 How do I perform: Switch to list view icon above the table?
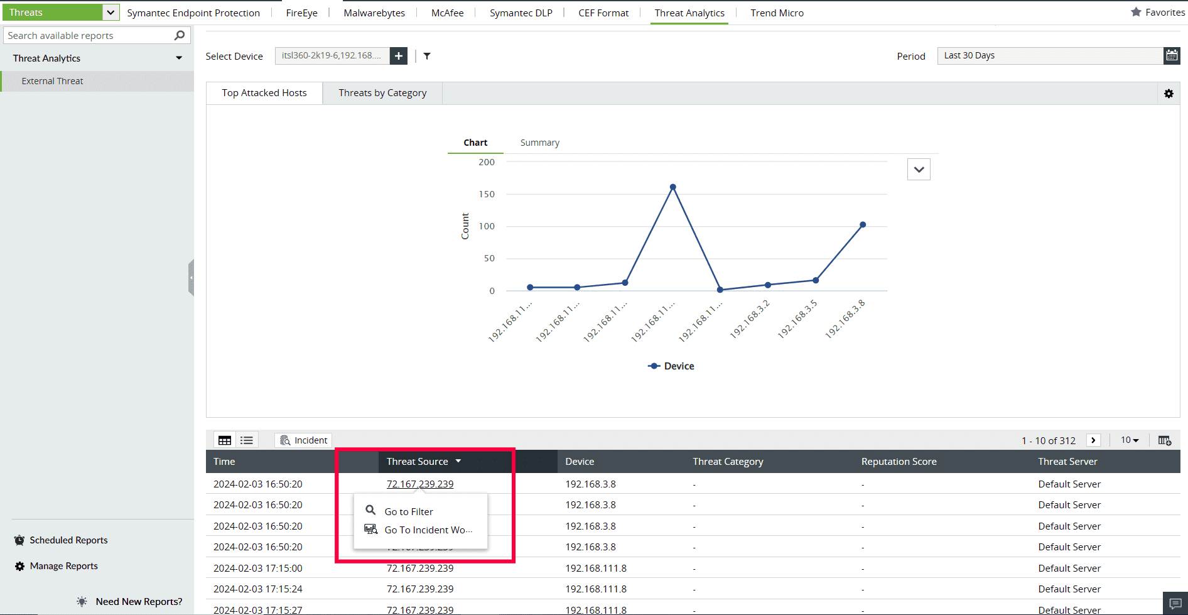point(246,440)
